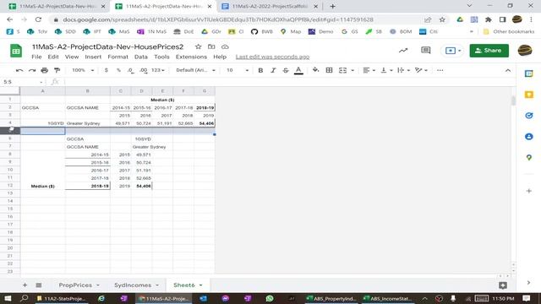The height and width of the screenshot is (304, 541).
Task: Click the Redo icon in toolbar
Action: 32,70
